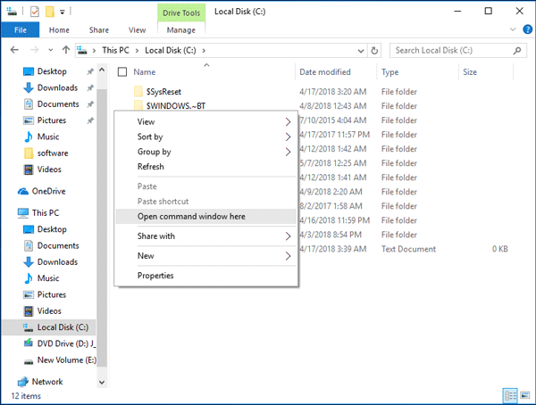
Task: Open the software folder in sidebar
Action: tap(53, 153)
